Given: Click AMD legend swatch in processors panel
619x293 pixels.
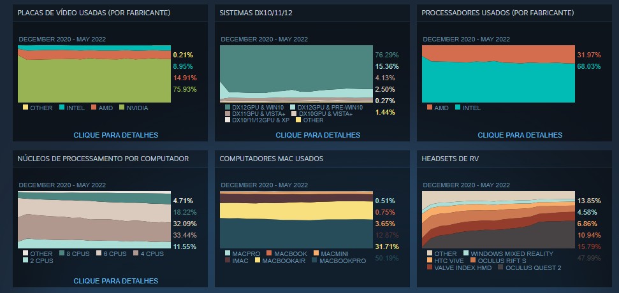Looking at the screenshot, I should pyautogui.click(x=429, y=108).
